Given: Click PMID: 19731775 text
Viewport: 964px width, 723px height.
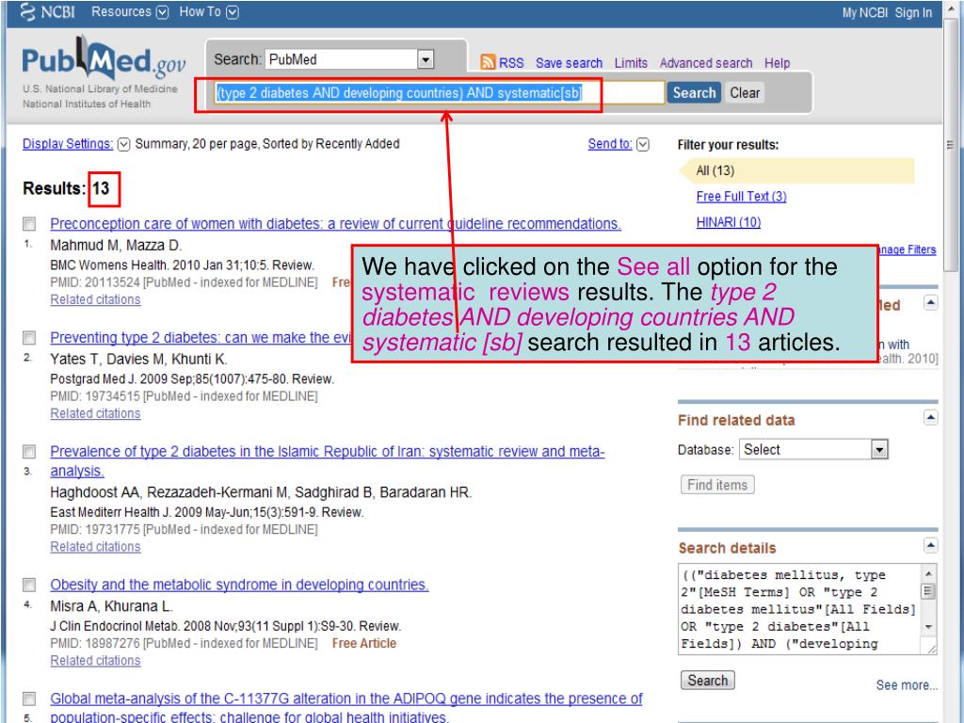Looking at the screenshot, I should click(95, 529).
